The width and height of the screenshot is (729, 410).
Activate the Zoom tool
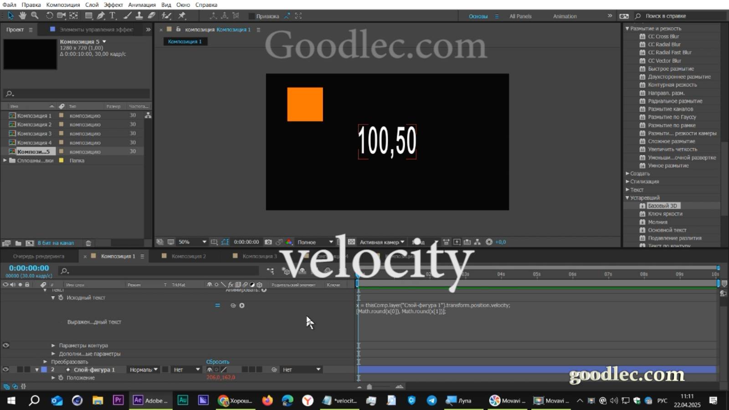click(x=35, y=15)
